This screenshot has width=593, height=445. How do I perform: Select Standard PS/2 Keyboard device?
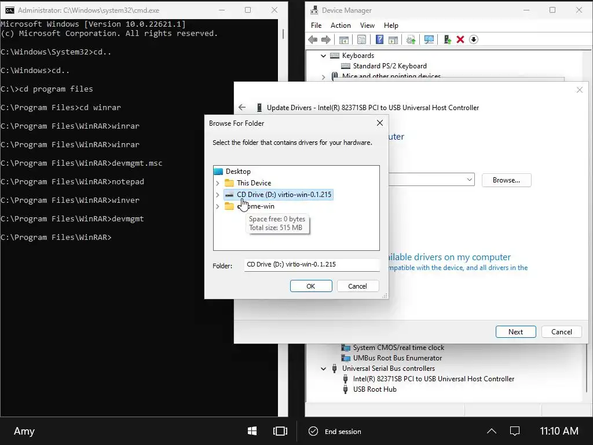point(390,66)
